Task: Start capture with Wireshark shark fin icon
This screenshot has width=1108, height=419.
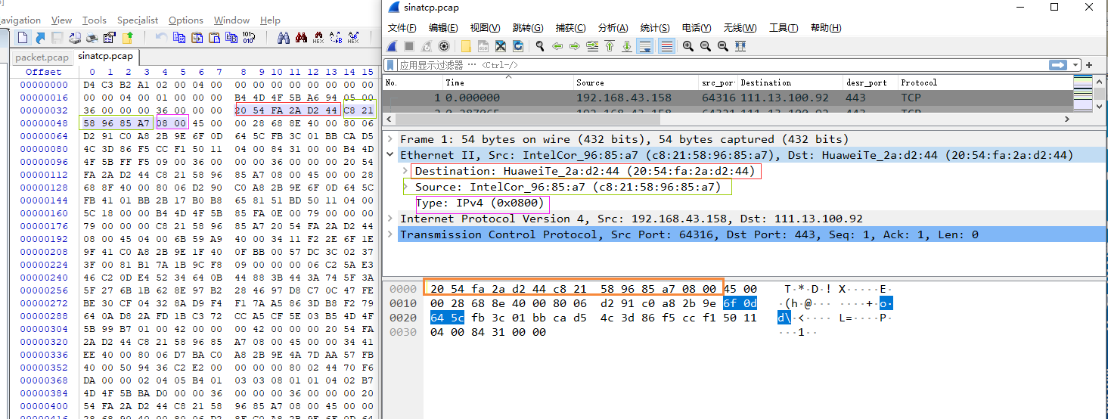Action: [393, 46]
